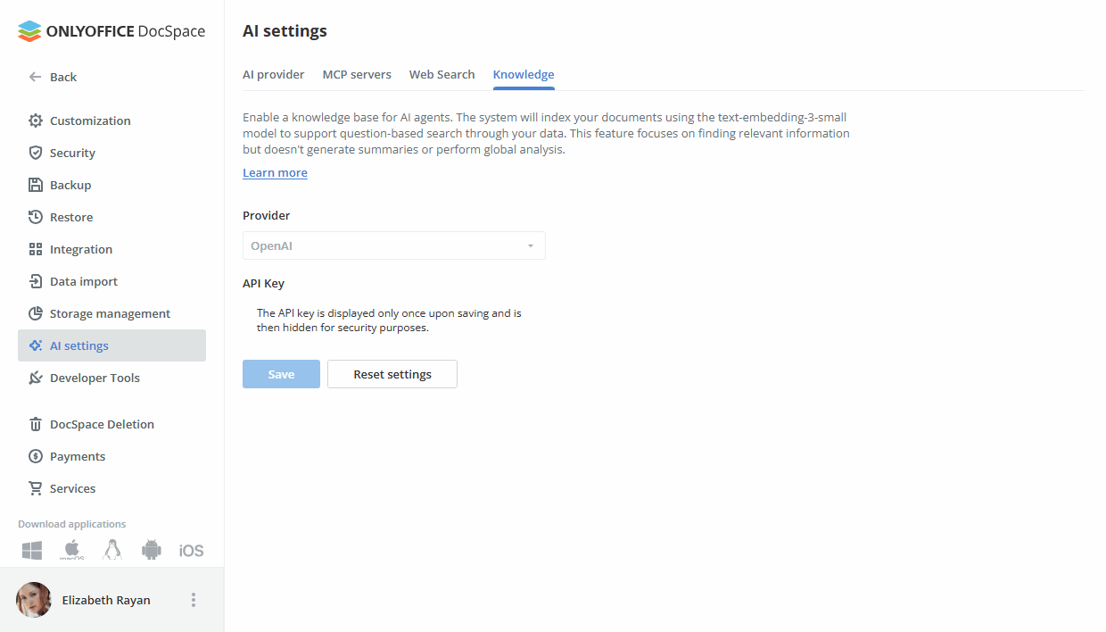Open the Provider dropdown showing OpenAI
This screenshot has width=1106, height=632.
[393, 245]
